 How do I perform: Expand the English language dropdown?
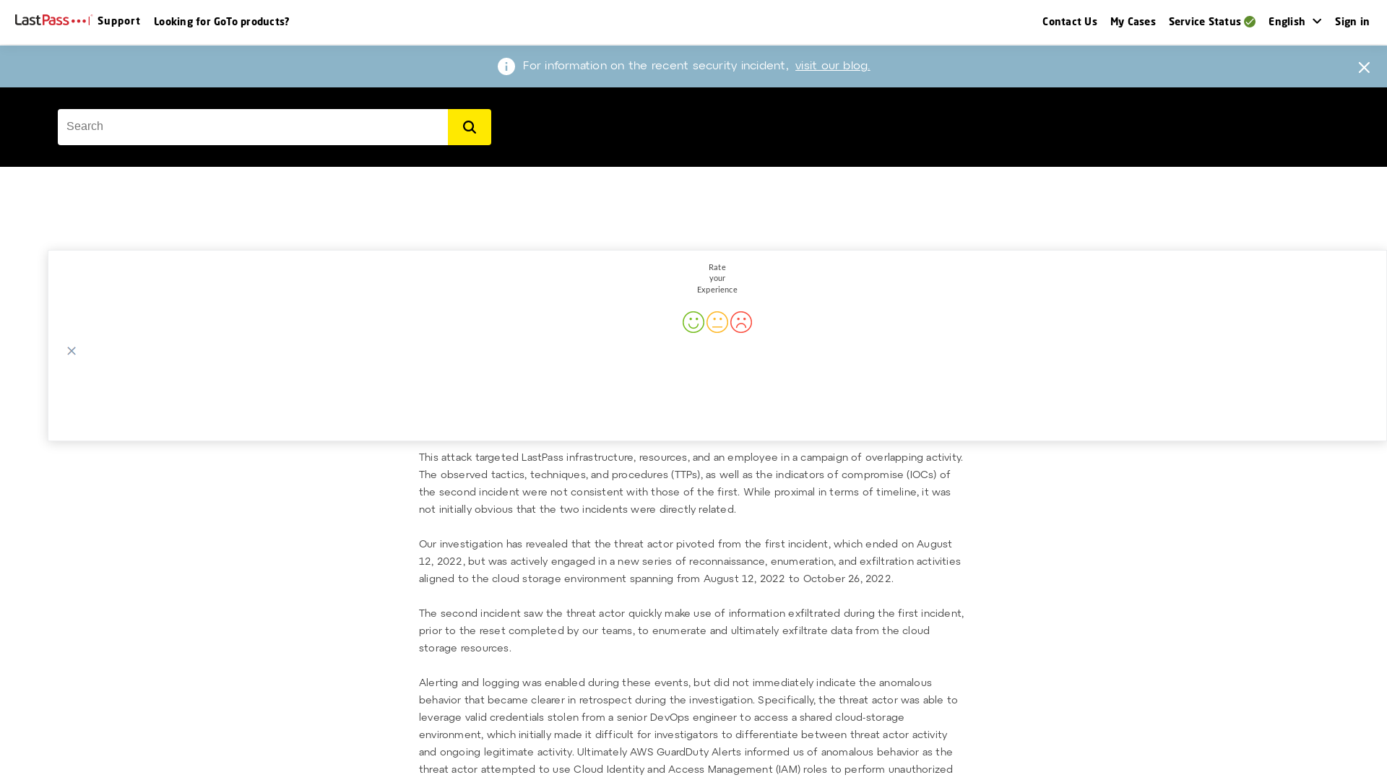point(1295,21)
